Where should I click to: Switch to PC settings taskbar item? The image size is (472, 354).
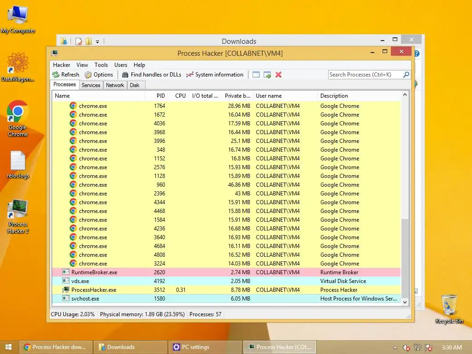click(x=205, y=347)
